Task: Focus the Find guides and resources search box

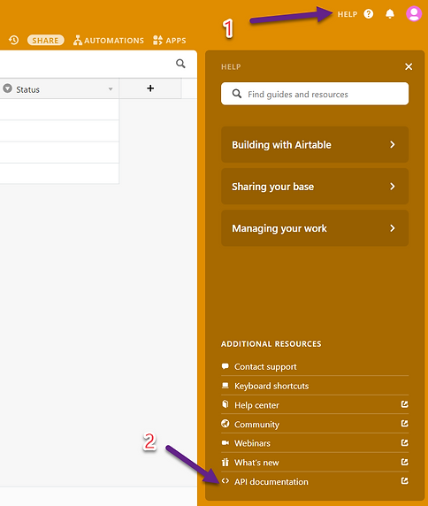Action: click(x=315, y=94)
